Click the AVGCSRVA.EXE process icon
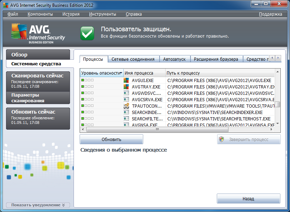Image resolution: width=290 pixels, height=212 pixels. coord(126,99)
